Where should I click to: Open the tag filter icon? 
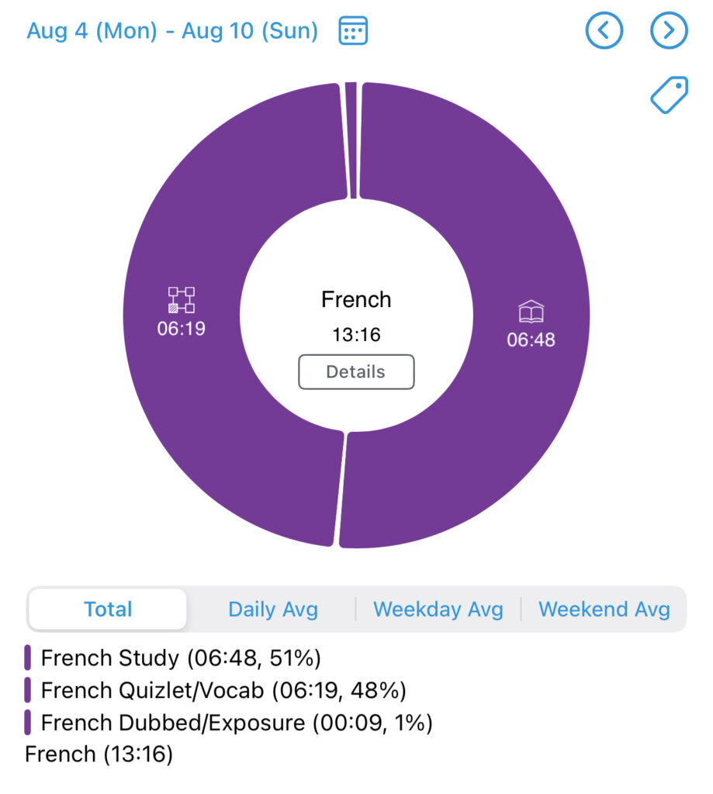pyautogui.click(x=669, y=95)
